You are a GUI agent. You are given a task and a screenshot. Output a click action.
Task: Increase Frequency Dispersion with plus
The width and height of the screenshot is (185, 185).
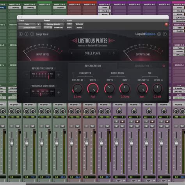pyautogui.click(x=59, y=92)
